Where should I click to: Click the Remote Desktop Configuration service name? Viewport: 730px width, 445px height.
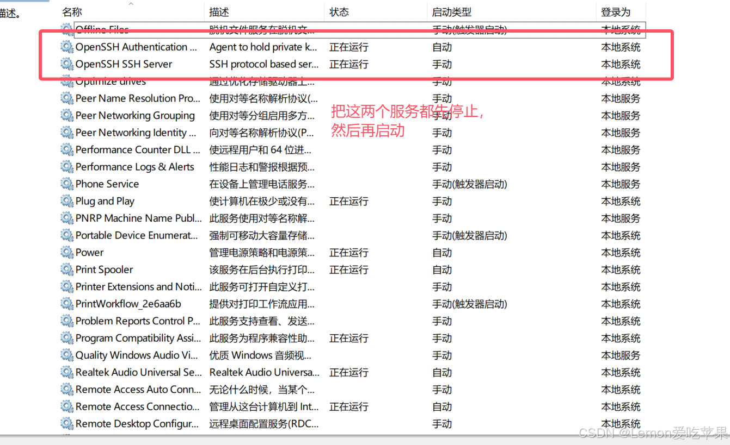138,424
